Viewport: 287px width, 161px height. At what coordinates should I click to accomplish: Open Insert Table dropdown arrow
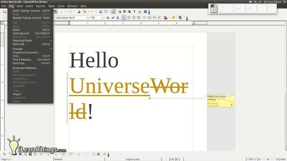pyautogui.click(x=109, y=12)
